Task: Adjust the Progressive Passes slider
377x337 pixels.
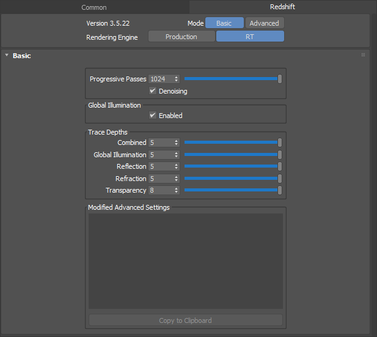Action: pyautogui.click(x=233, y=79)
